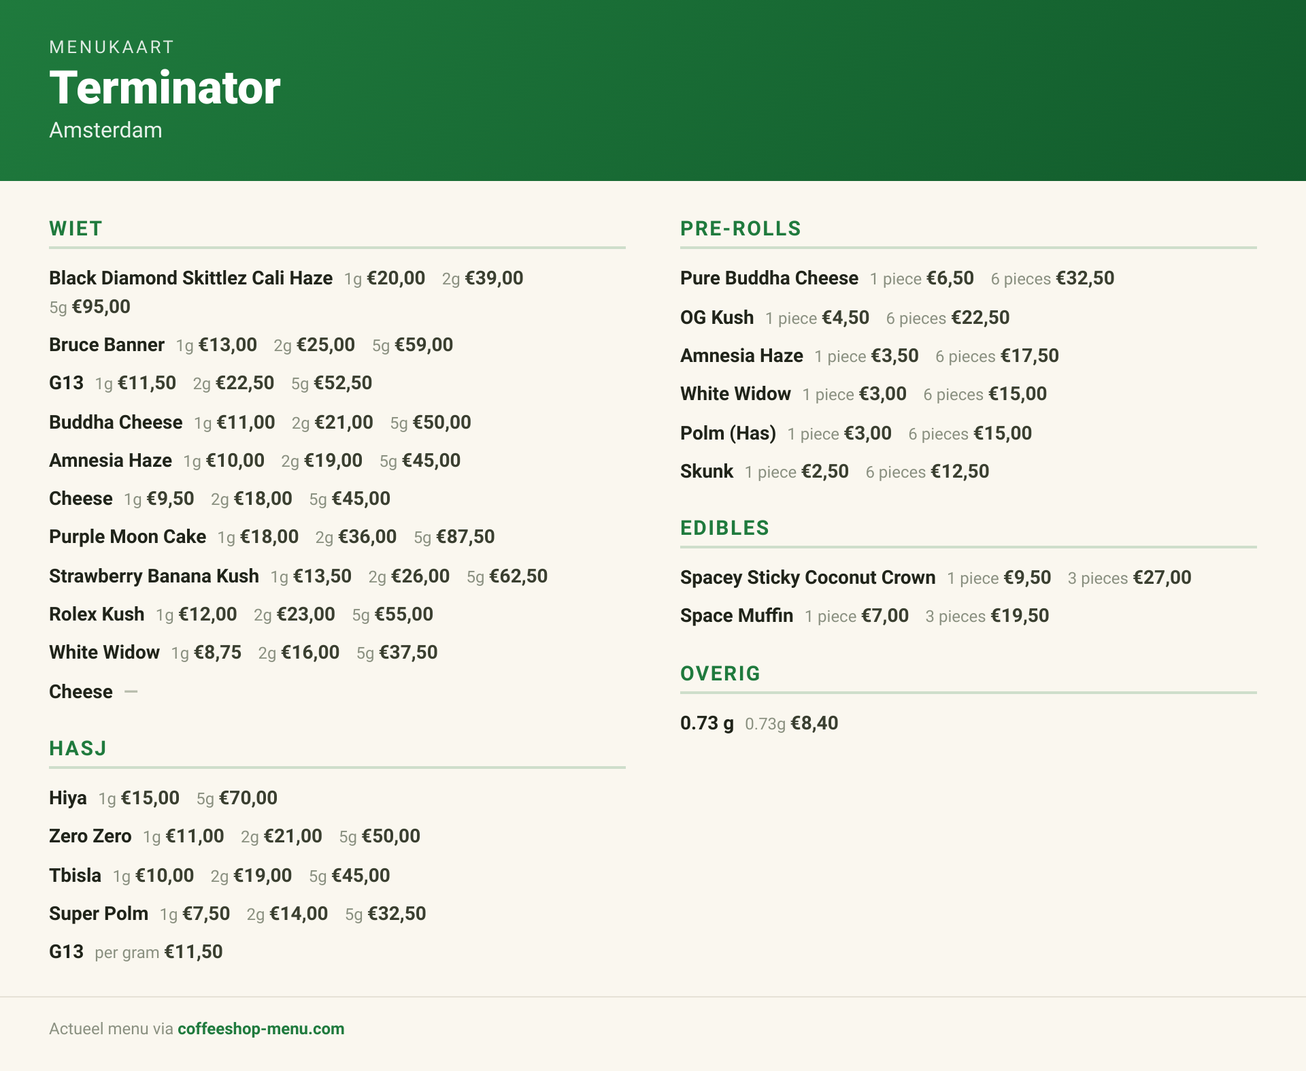Viewport: 1306px width, 1071px height.
Task: Open the coffeeshop-menu.com link
Action: tap(261, 1028)
